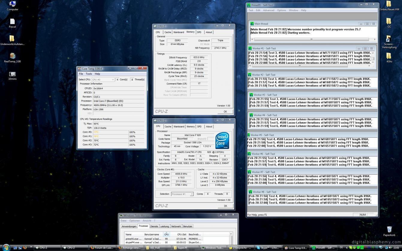Select the RealTemp_3.00 desktop icon
402x251 pixels.
(x=12, y=58)
